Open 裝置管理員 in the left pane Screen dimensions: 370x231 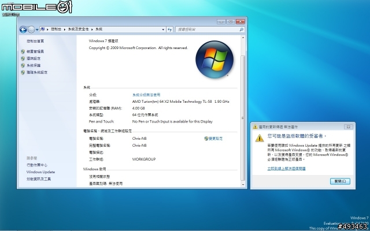pos(35,51)
